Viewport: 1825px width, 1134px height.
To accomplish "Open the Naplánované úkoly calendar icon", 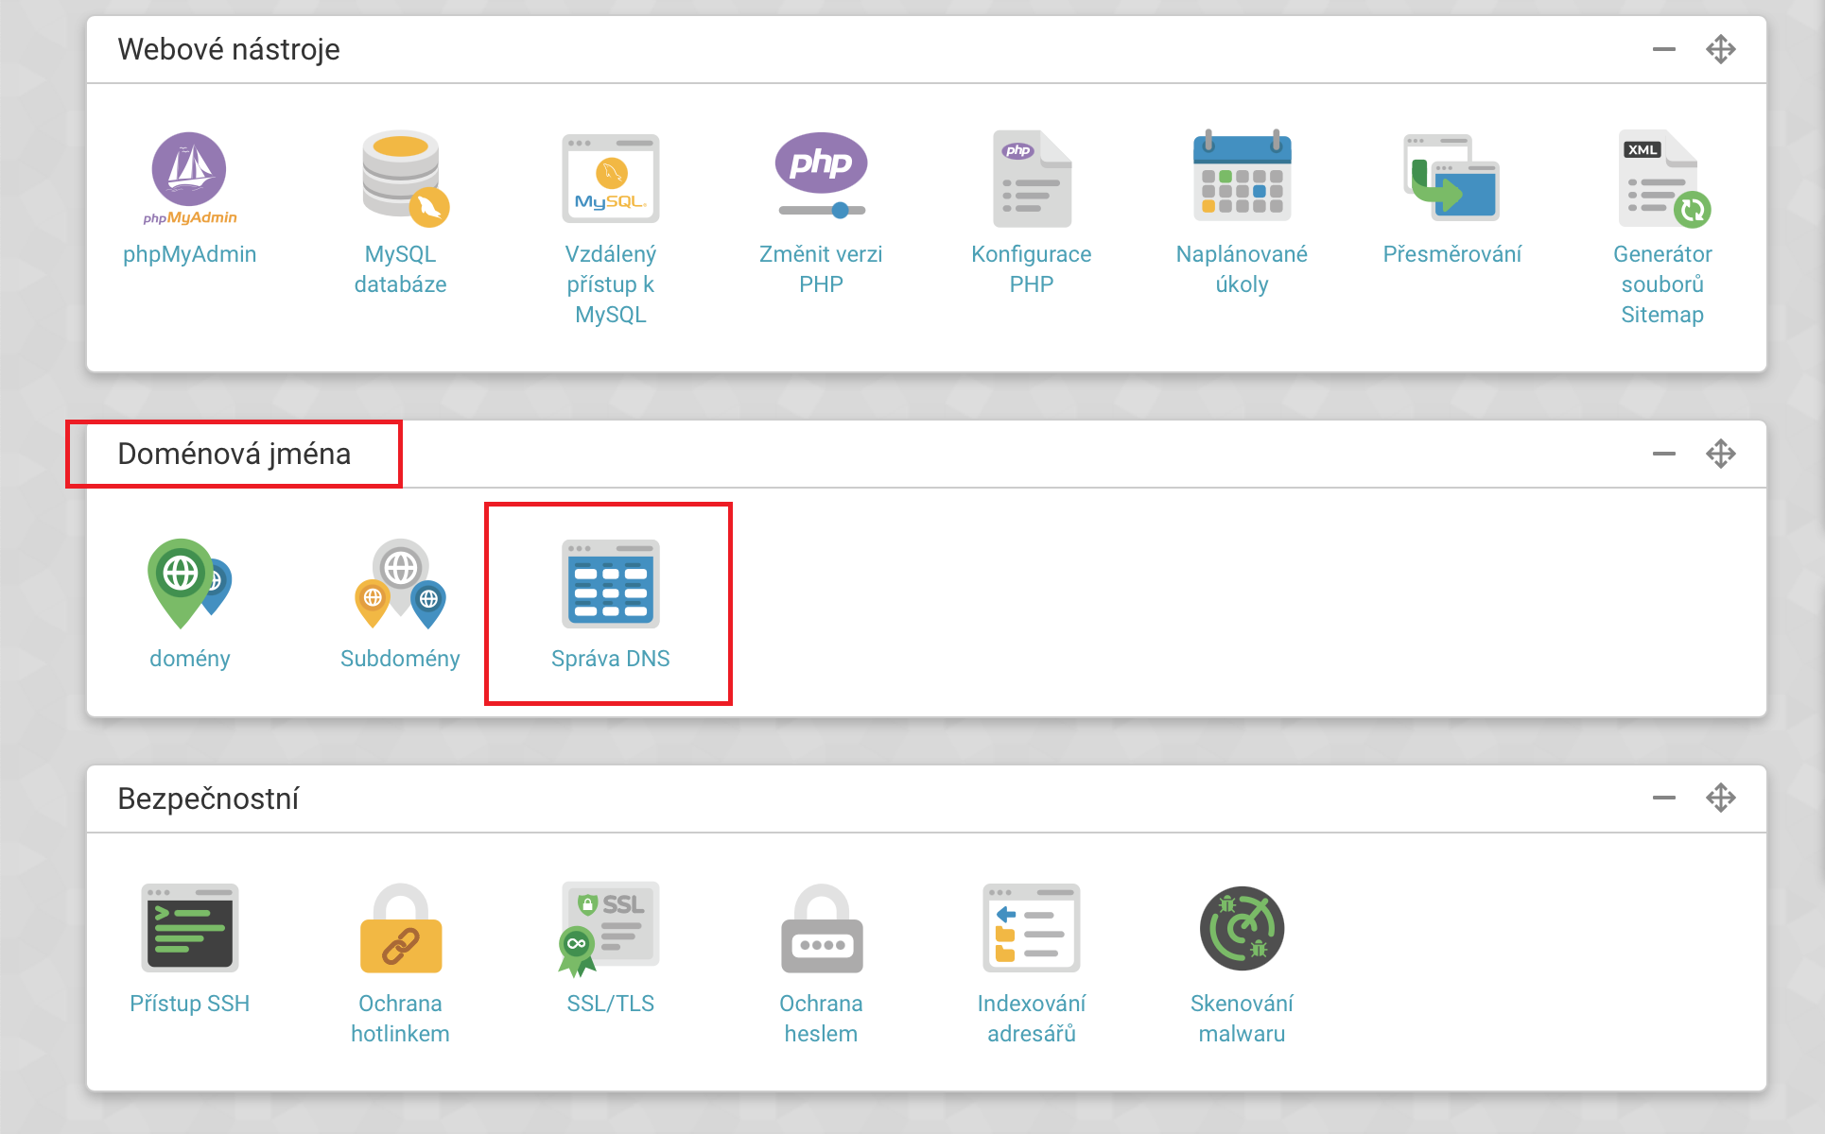I will point(1242,176).
